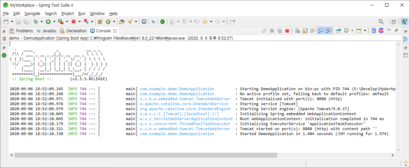Toggle Show Console When Standard Out Changes
410x168 pixels.
pos(321,31)
